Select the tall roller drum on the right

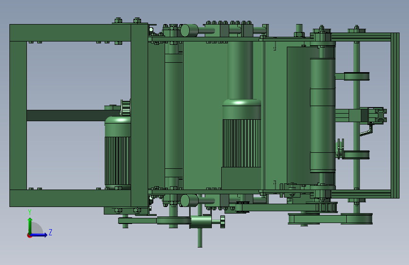click(323, 115)
